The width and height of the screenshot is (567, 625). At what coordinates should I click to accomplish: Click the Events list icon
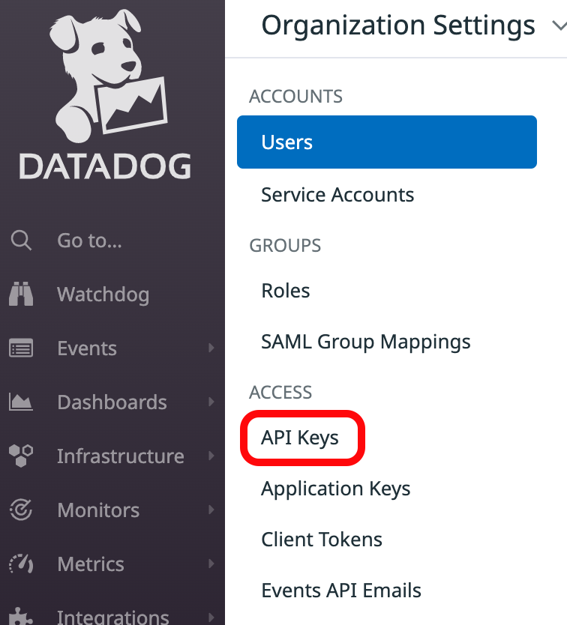pos(21,348)
